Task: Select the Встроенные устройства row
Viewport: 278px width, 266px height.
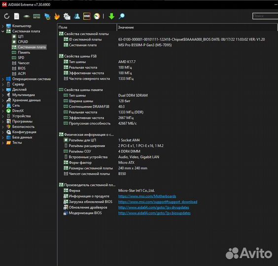Action: [x=111, y=157]
